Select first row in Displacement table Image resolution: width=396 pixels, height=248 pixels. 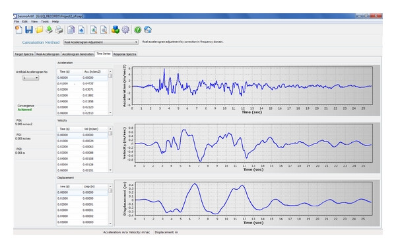(x=82, y=192)
